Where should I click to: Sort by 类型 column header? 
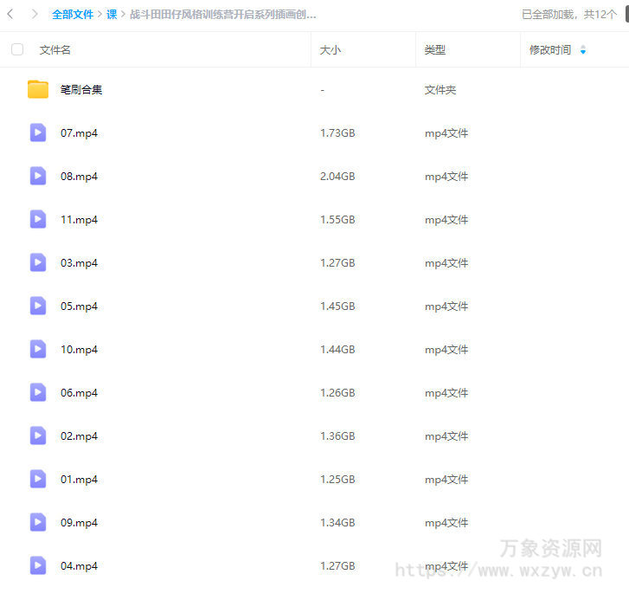point(435,49)
